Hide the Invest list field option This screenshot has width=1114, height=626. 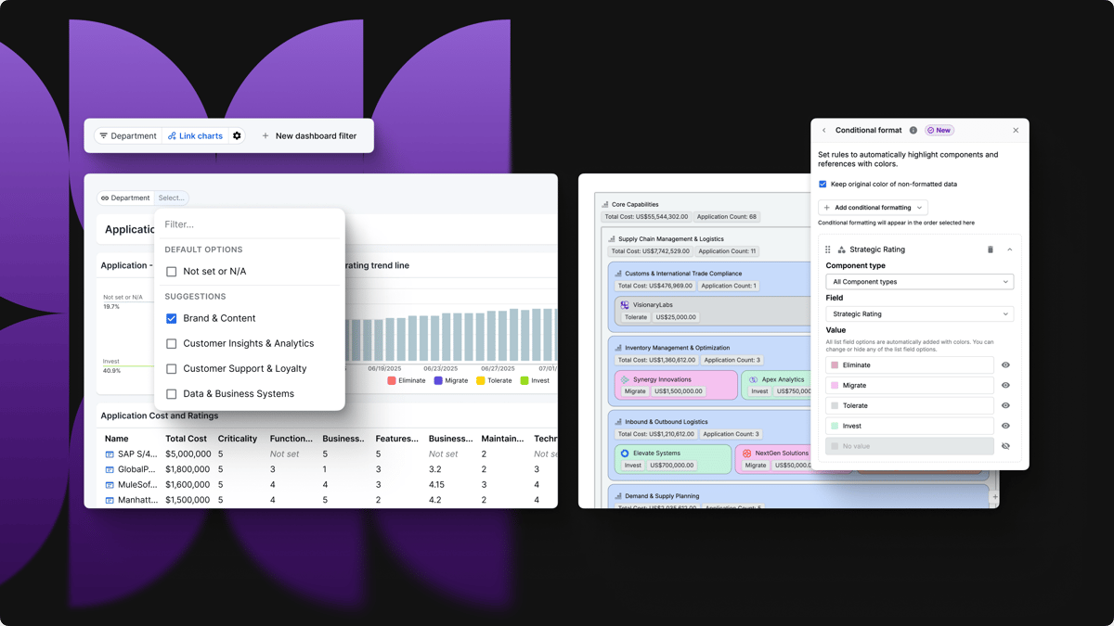pyautogui.click(x=1005, y=426)
